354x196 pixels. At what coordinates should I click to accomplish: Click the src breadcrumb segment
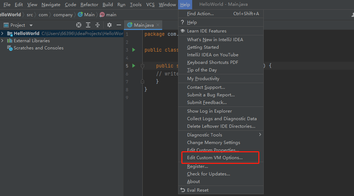30,15
